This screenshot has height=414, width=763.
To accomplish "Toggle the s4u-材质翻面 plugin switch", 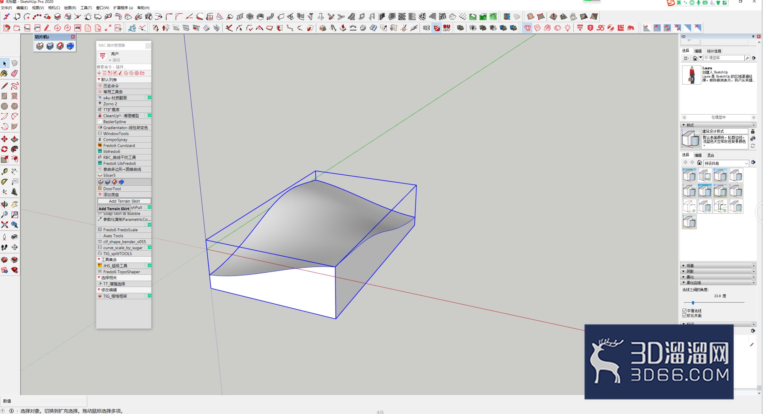I will click(x=148, y=98).
